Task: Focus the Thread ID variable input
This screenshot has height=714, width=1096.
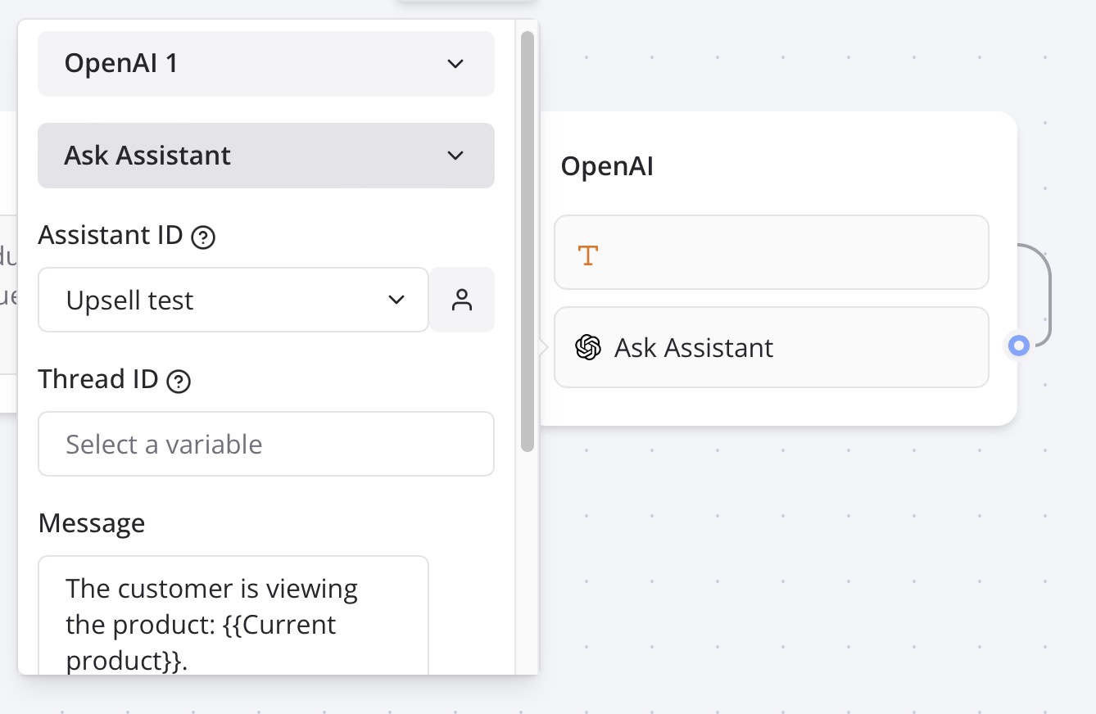Action: pos(265,444)
